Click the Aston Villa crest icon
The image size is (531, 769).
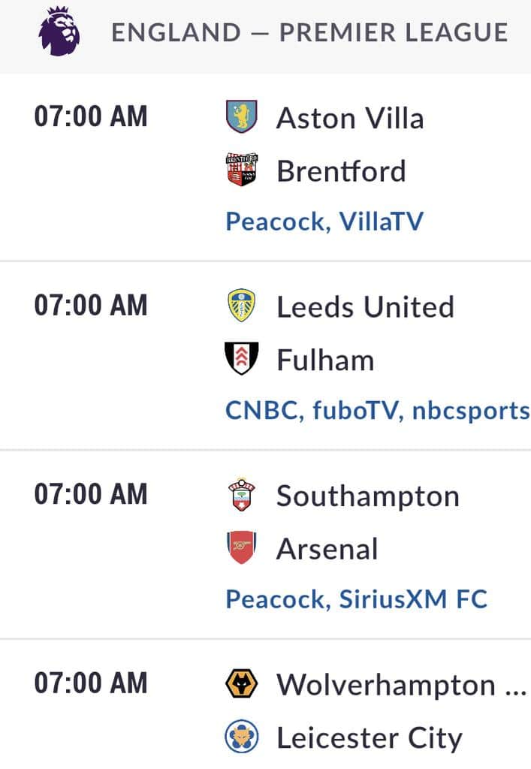click(x=241, y=116)
